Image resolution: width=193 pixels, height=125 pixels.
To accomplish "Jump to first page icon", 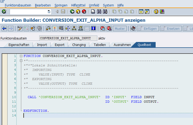I will 114,12.
